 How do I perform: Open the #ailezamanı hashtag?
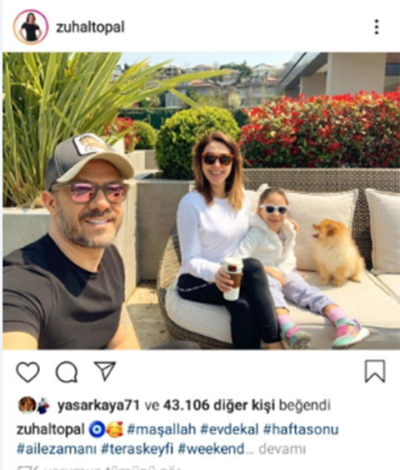click(x=57, y=449)
